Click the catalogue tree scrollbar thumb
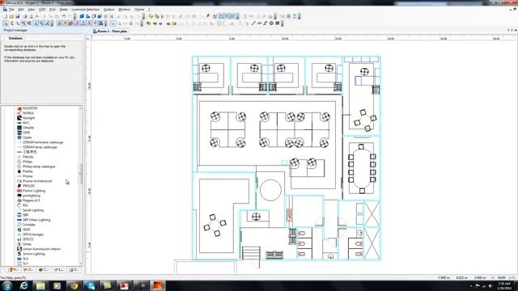Screen dimensions: 518x291 coord(80,174)
